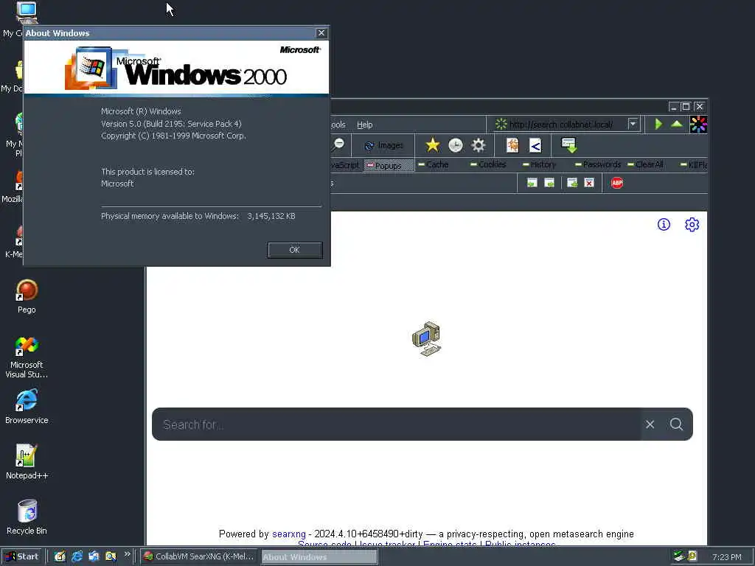Click the search magnifier button

676,424
